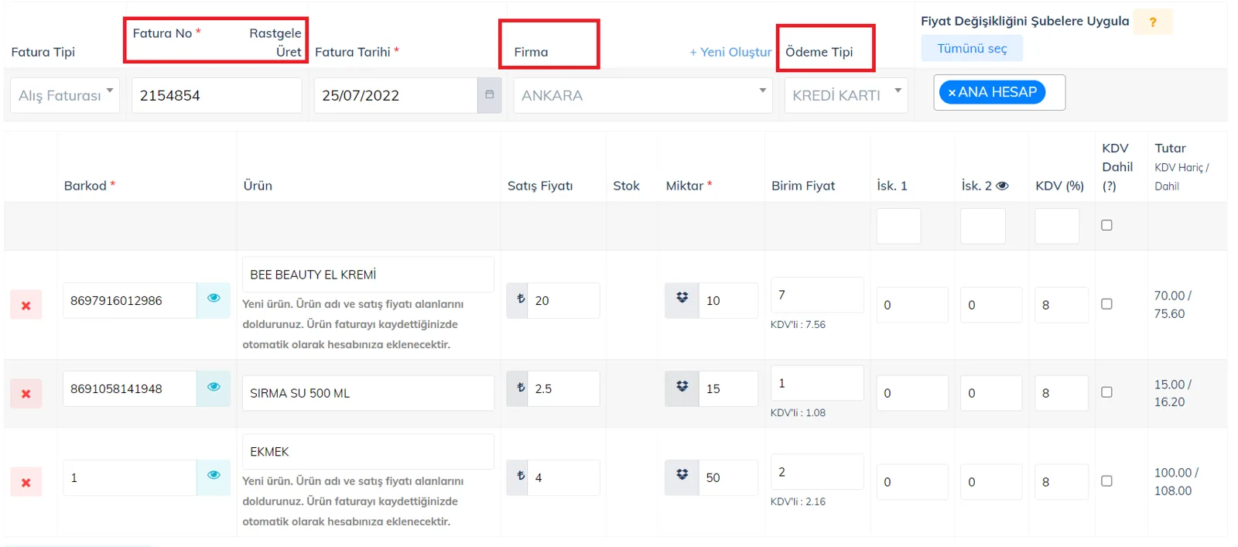The width and height of the screenshot is (1238, 547).
Task: Open the date picker calendar icon
Action: point(490,95)
